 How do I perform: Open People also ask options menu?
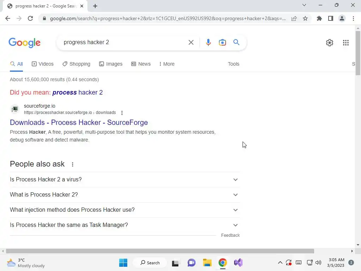[x=73, y=164]
